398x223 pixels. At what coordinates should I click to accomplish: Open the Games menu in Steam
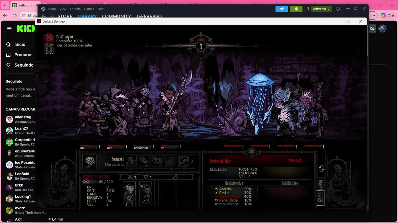(x=89, y=9)
